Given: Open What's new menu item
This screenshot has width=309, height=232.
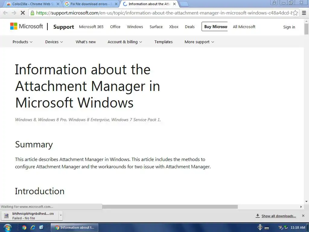Looking at the screenshot, I should 86,42.
